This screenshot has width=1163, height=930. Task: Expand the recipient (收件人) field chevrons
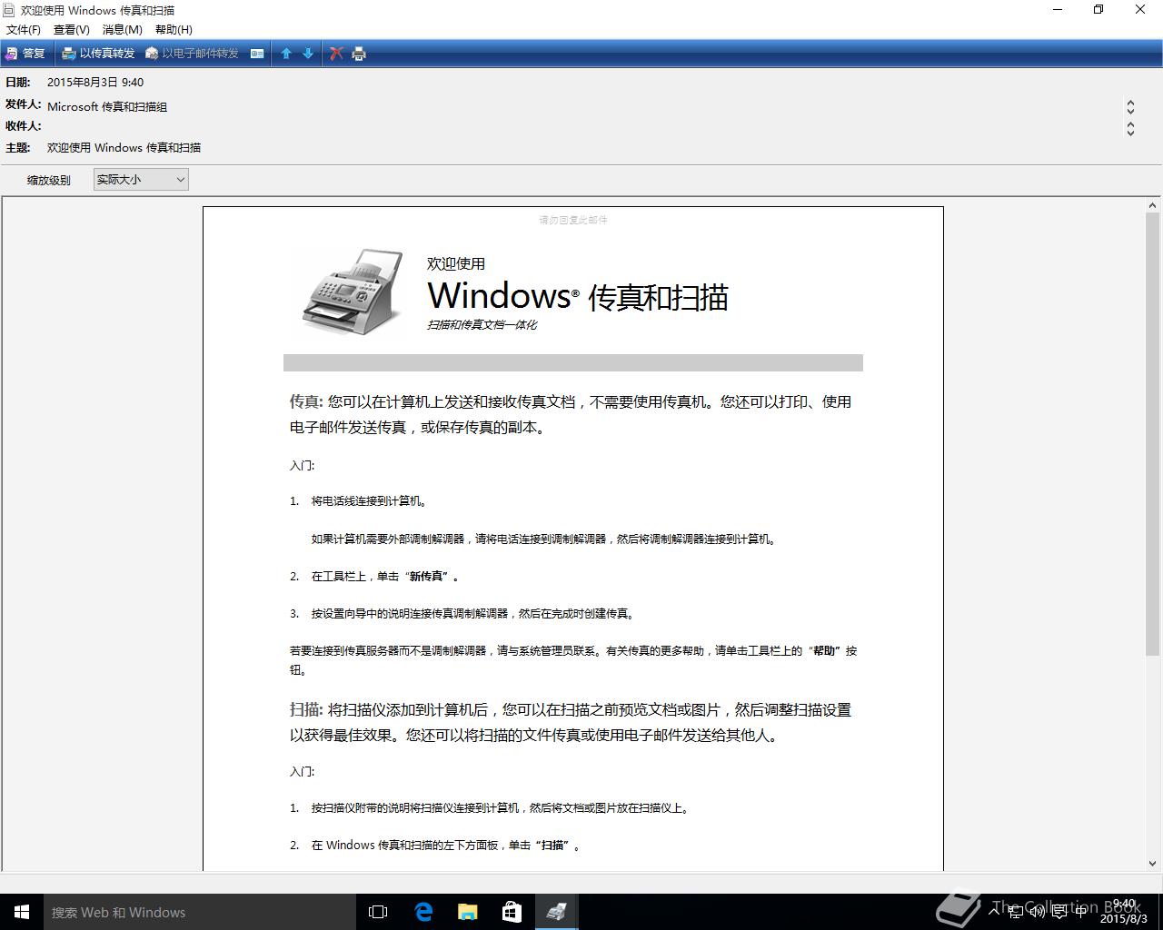pyautogui.click(x=1130, y=129)
